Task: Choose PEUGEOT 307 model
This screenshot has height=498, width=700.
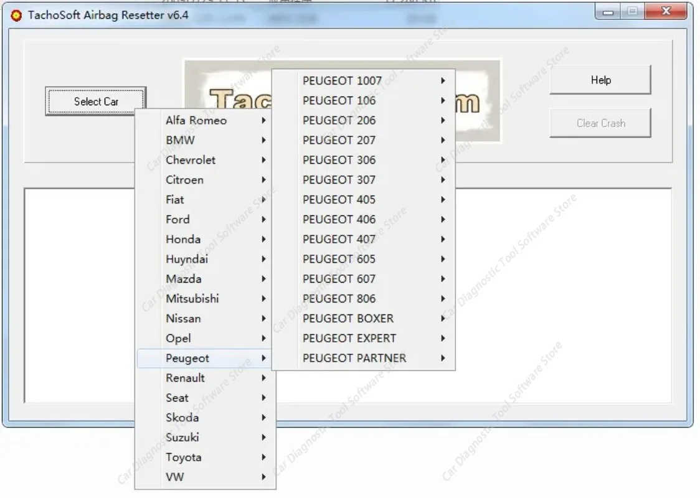Action: [364, 180]
